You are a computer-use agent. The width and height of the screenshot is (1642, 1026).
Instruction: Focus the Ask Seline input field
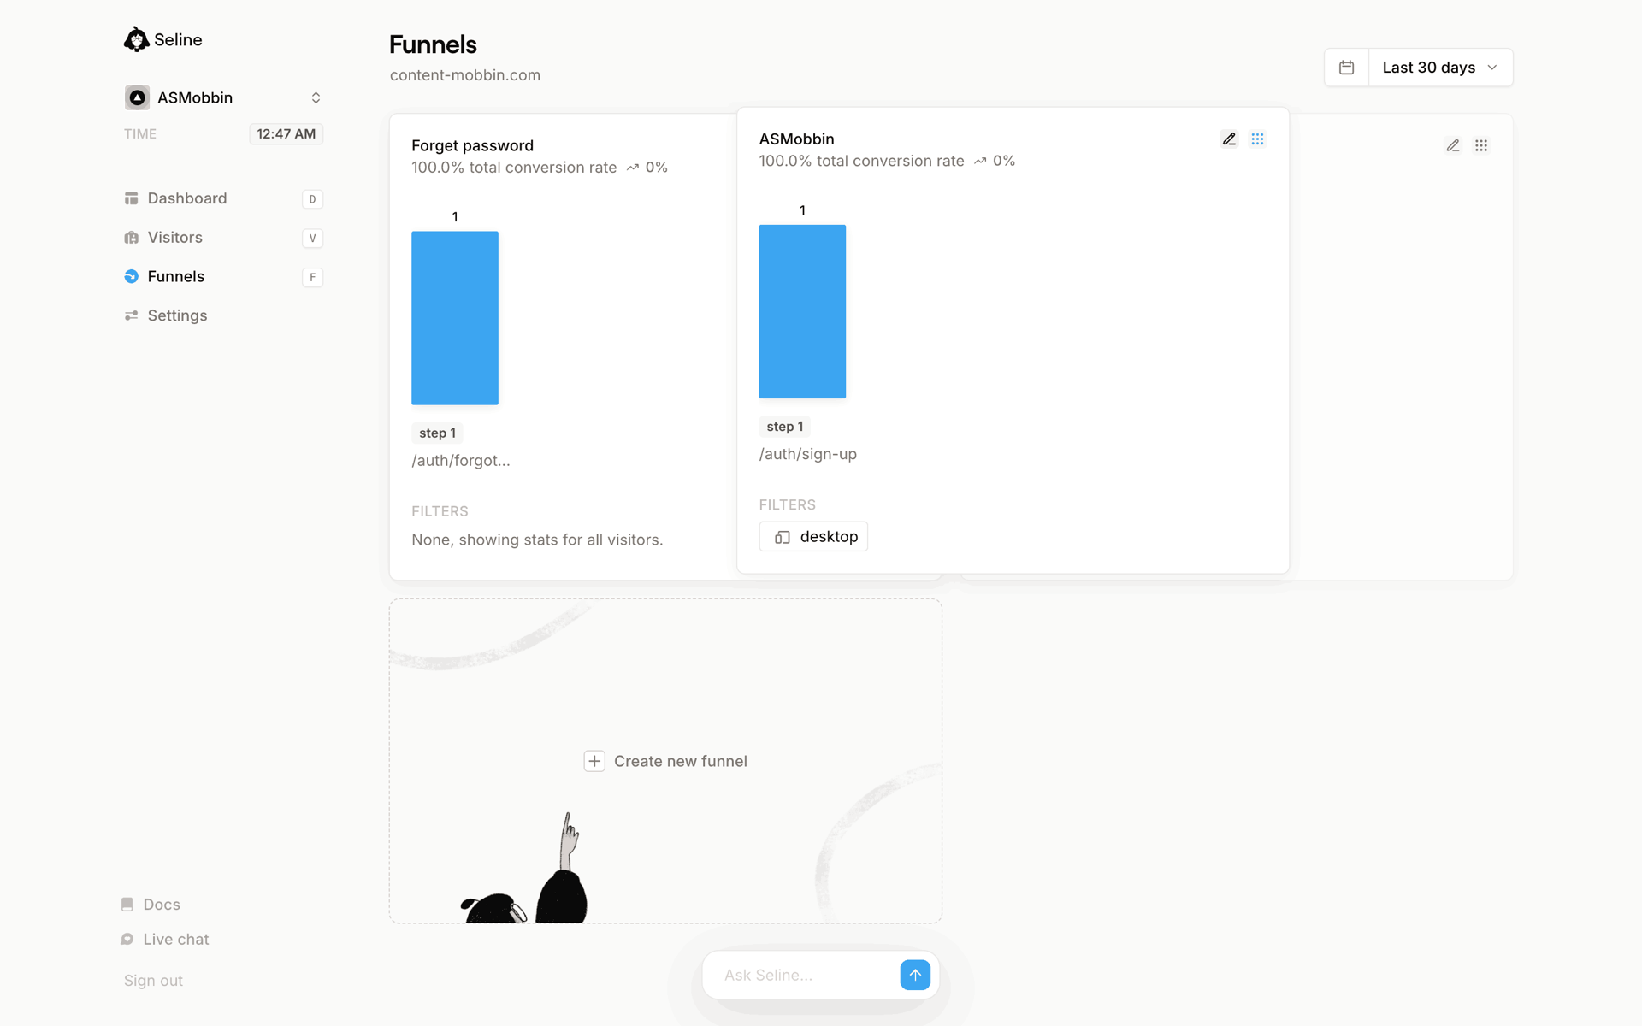tap(804, 975)
